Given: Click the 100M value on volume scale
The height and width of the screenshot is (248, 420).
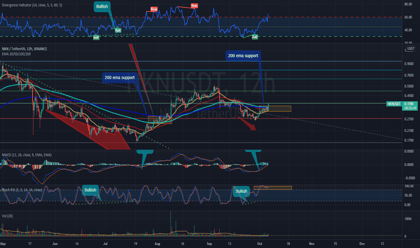Looking at the screenshot, I should tap(408, 219).
